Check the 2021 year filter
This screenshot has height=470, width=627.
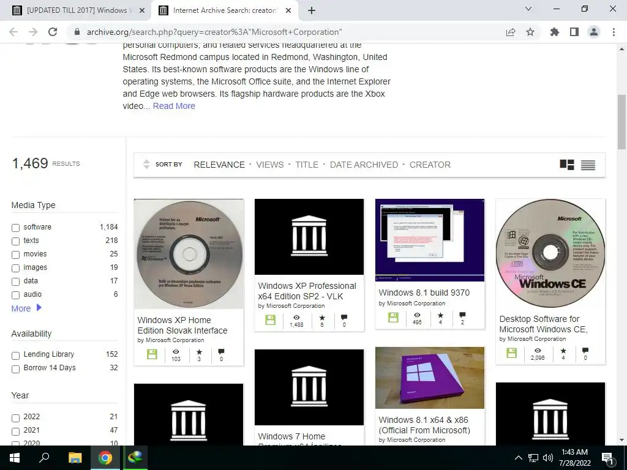(15, 431)
